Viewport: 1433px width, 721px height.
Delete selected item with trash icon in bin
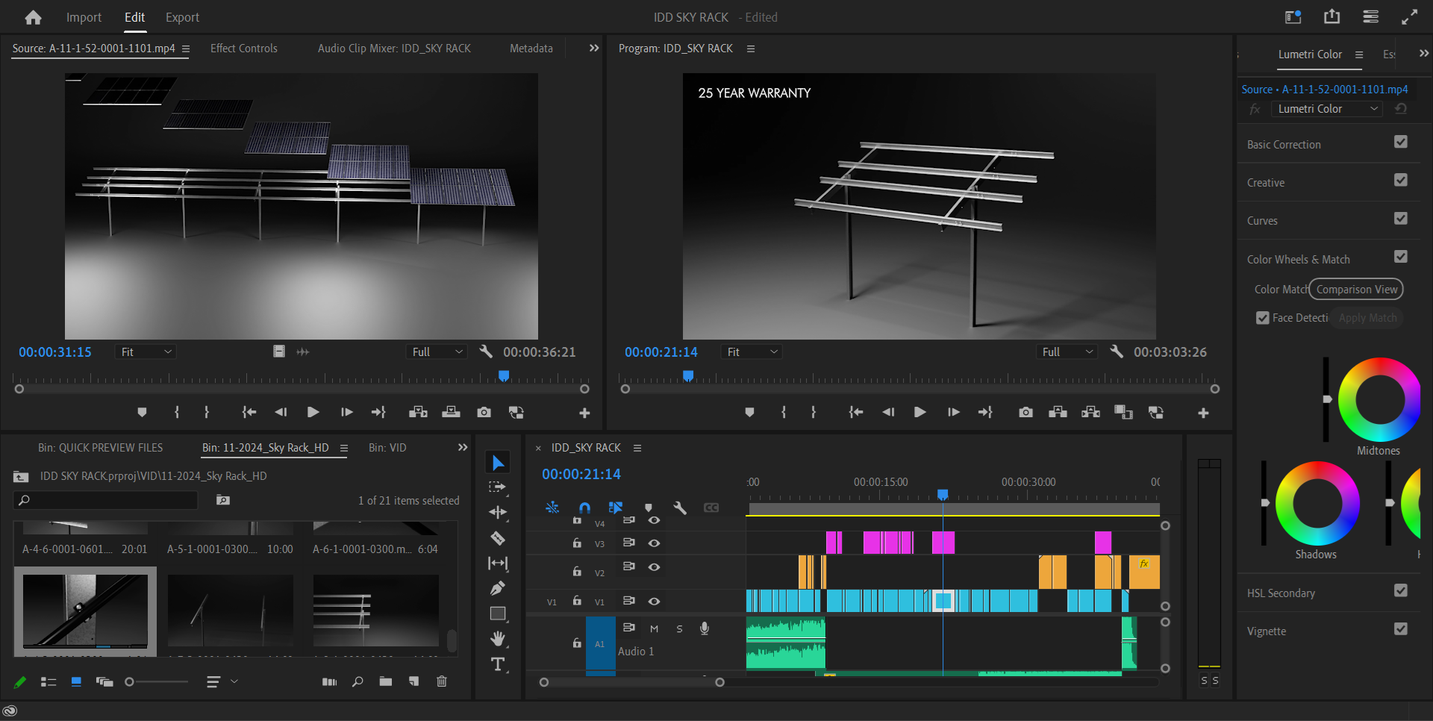point(442,681)
